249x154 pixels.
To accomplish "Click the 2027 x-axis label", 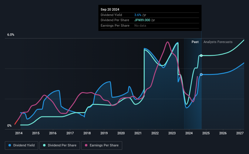I will pos(240,133).
